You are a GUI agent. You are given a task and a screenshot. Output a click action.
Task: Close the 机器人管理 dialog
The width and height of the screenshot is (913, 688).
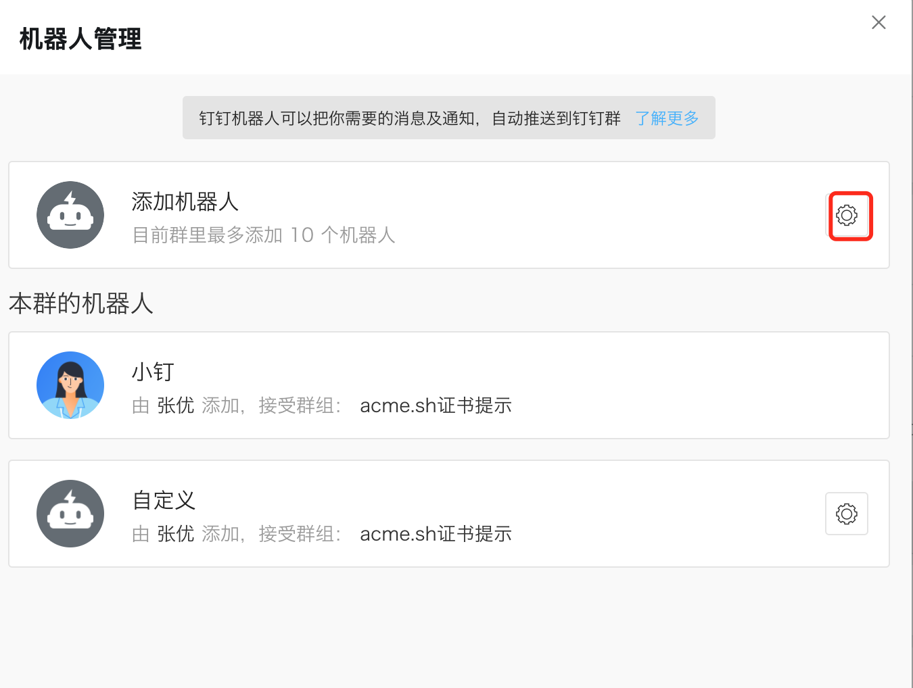(x=879, y=22)
